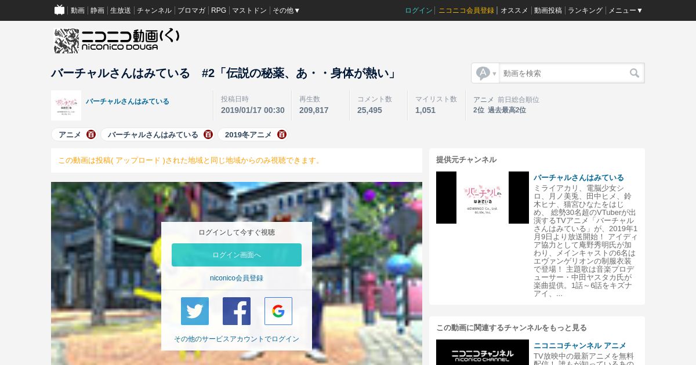Image resolution: width=696 pixels, height=365 pixels.
Task: Open the dictionary icon next to アニメ tag
Action: click(91, 134)
